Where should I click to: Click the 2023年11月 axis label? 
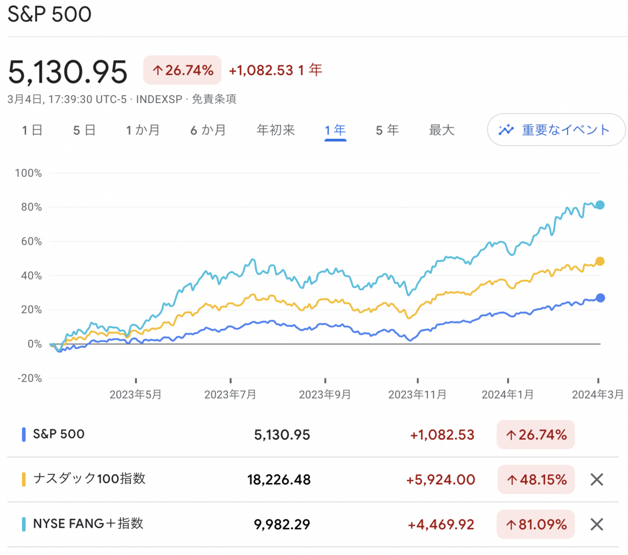[418, 394]
